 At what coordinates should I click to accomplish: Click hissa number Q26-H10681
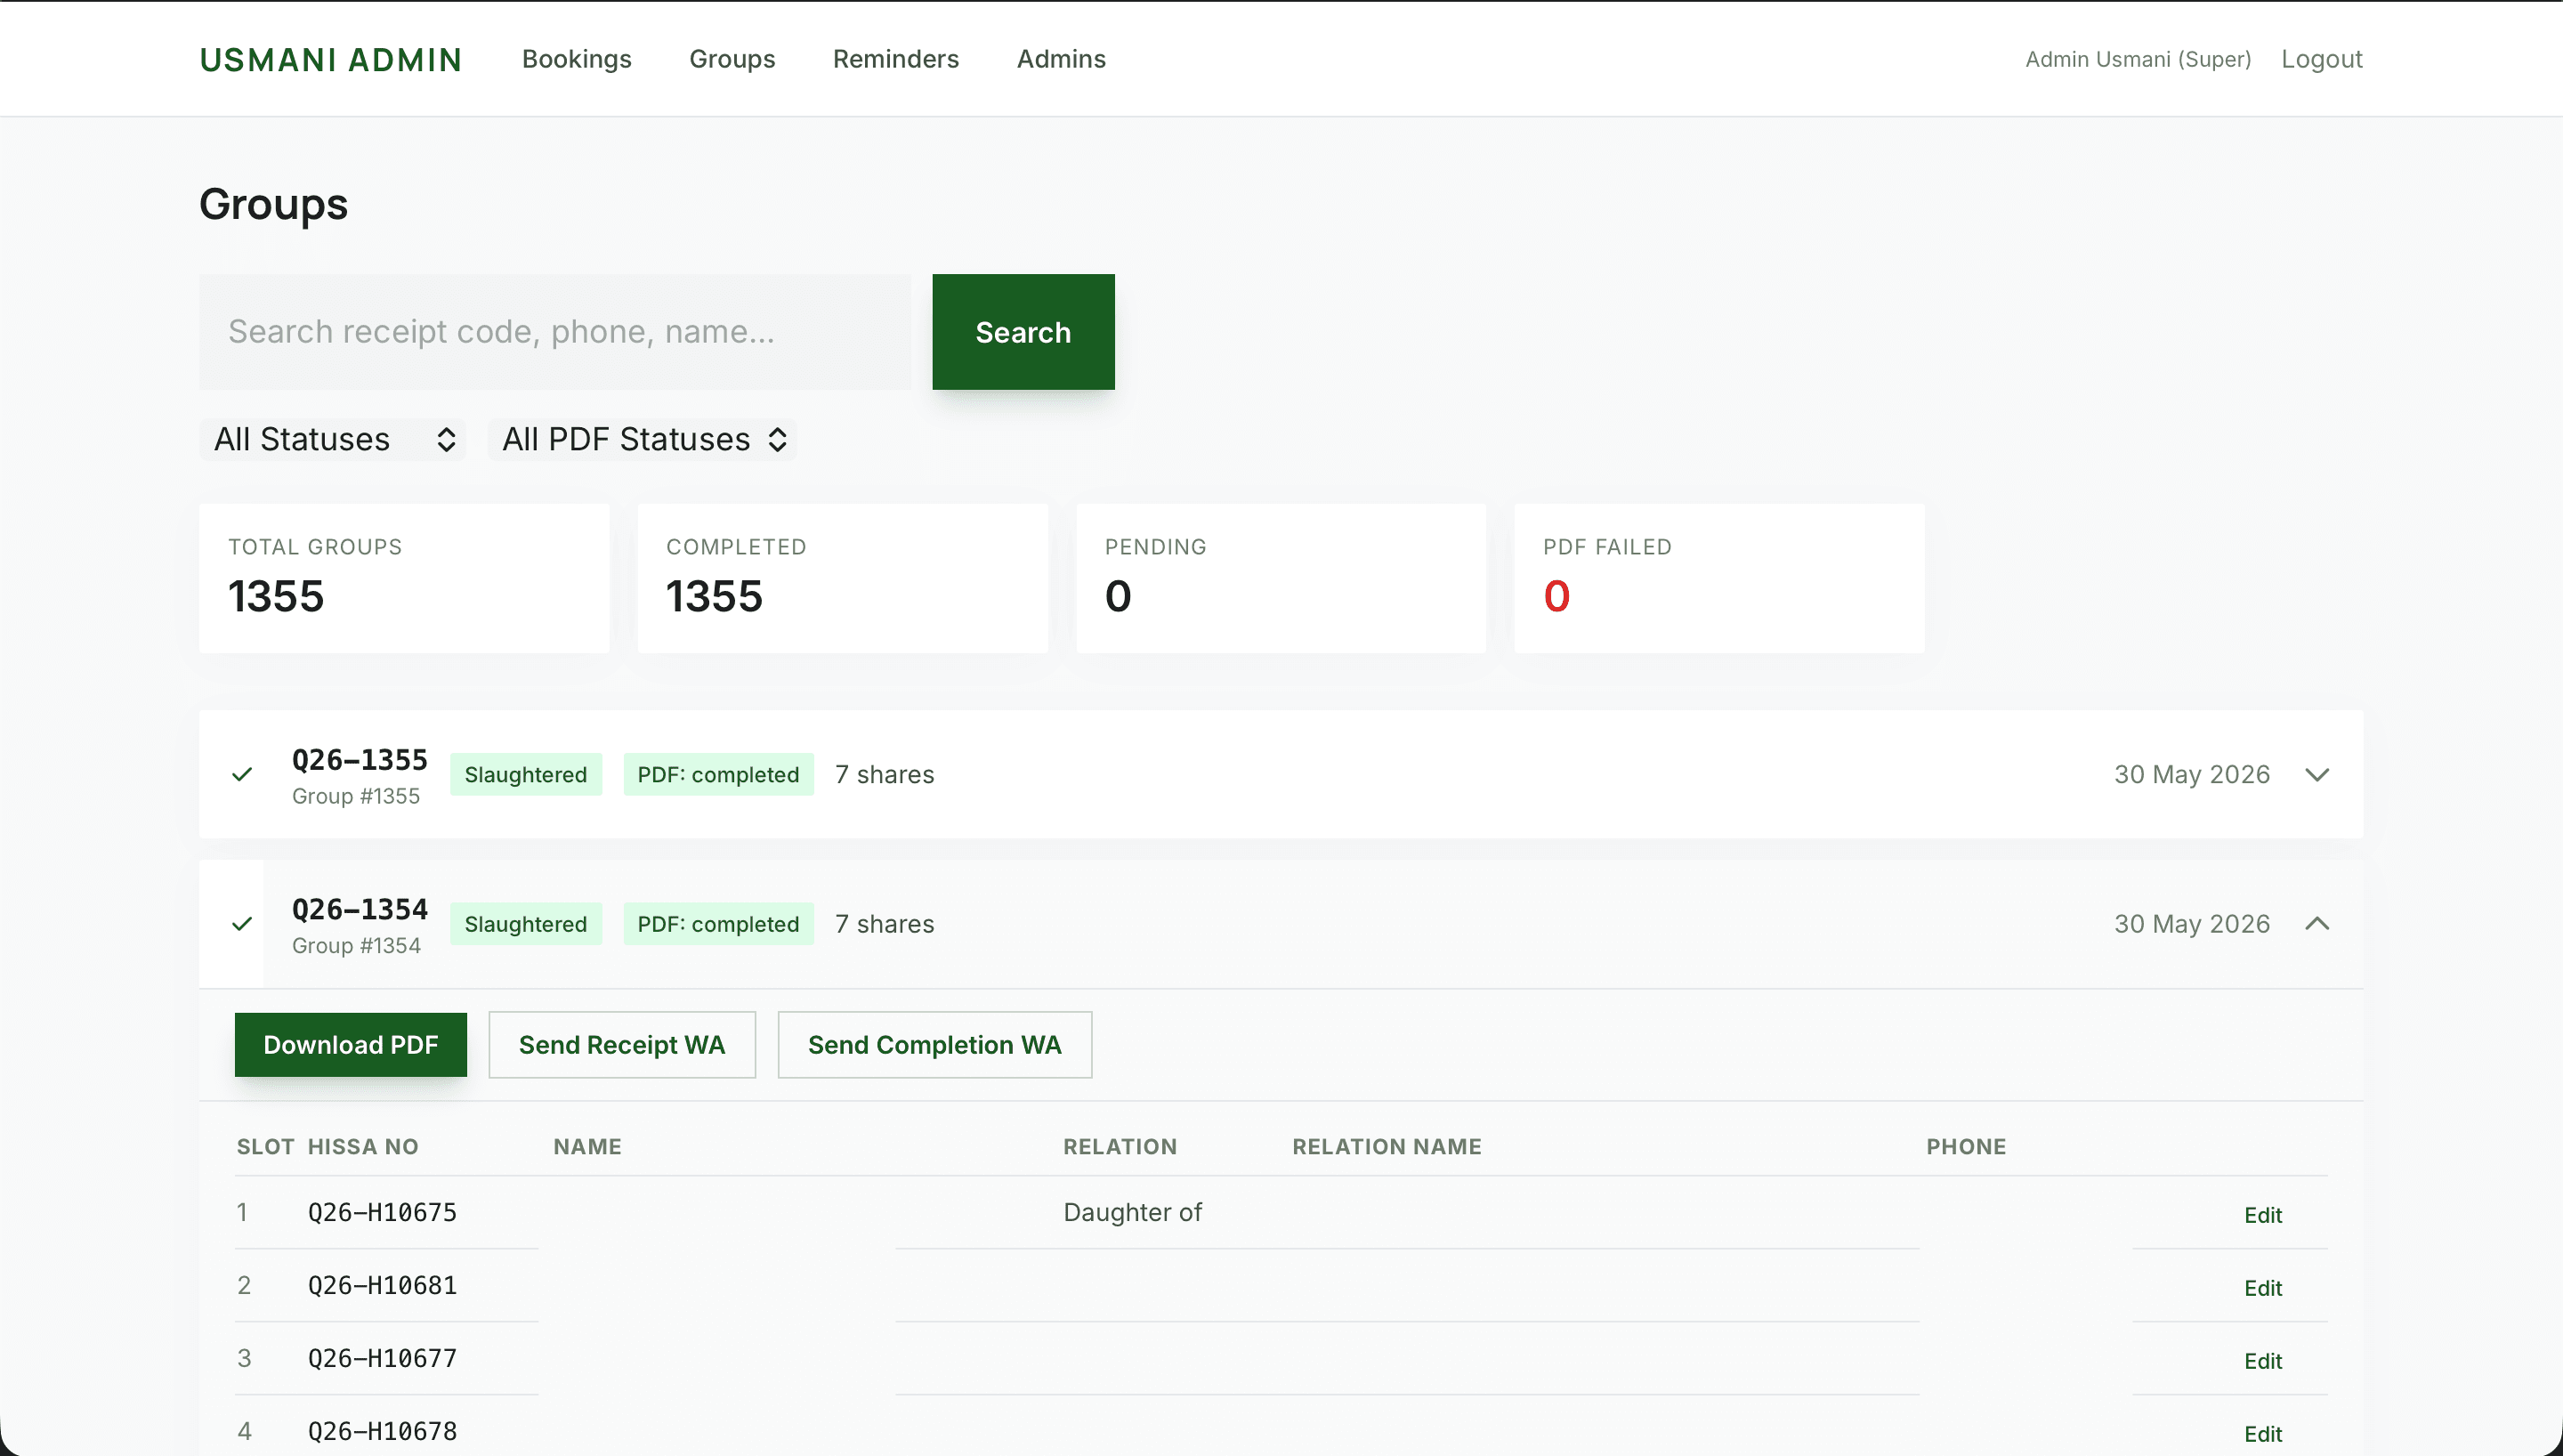pyautogui.click(x=382, y=1285)
